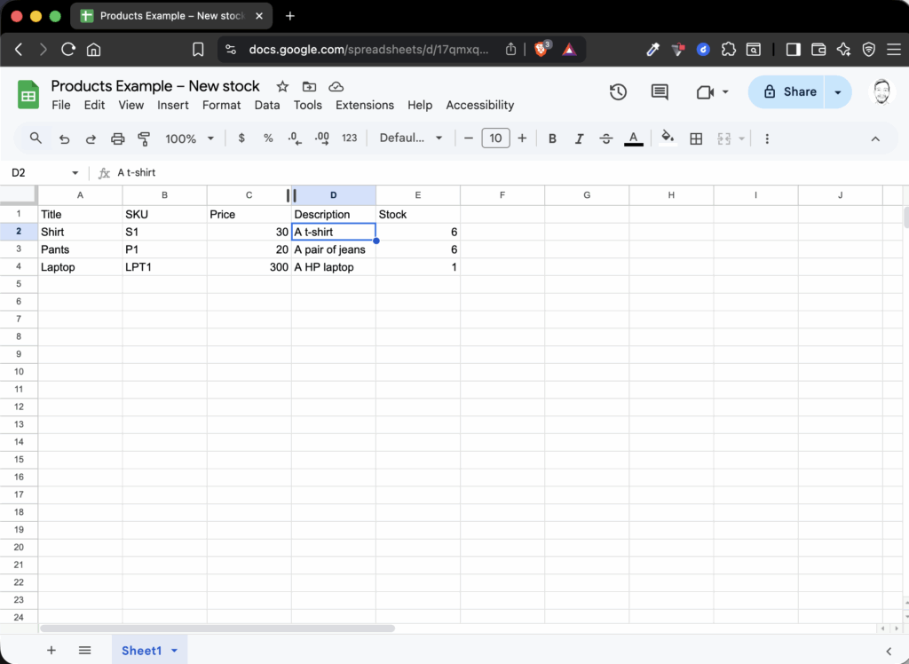Click the borders grid icon
This screenshot has height=664, width=909.
tap(696, 138)
